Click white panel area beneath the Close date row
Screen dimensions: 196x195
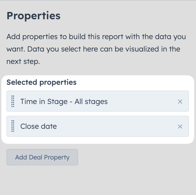pos(97,140)
